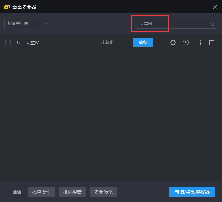
Task: Open 批量操作 batch operations
Action: 41,192
